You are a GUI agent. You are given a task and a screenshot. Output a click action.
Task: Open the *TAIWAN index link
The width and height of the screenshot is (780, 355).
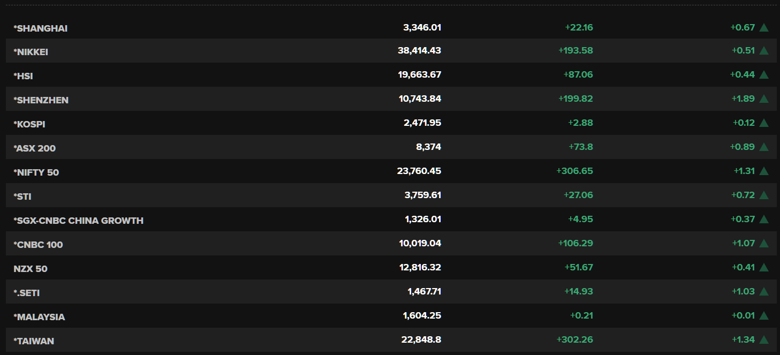pos(34,341)
